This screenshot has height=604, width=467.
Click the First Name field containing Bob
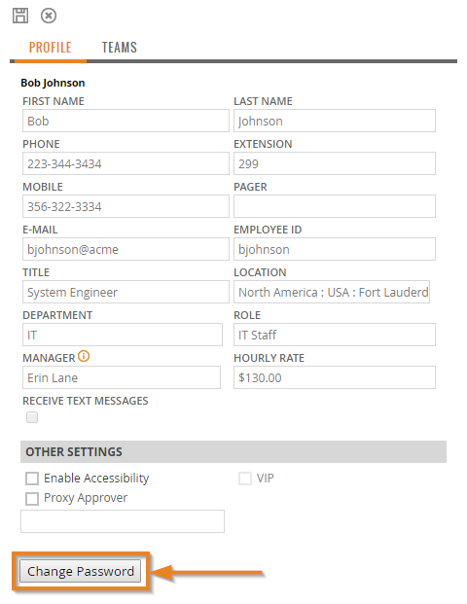coord(126,121)
